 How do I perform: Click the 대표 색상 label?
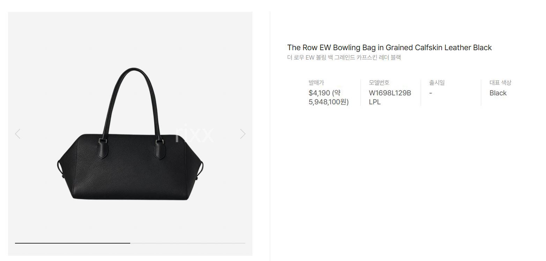(500, 83)
